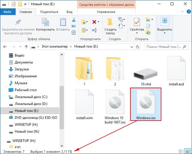This screenshot has width=192, height=154.
Task: Select the folder named 1
Action: pos(84,71)
